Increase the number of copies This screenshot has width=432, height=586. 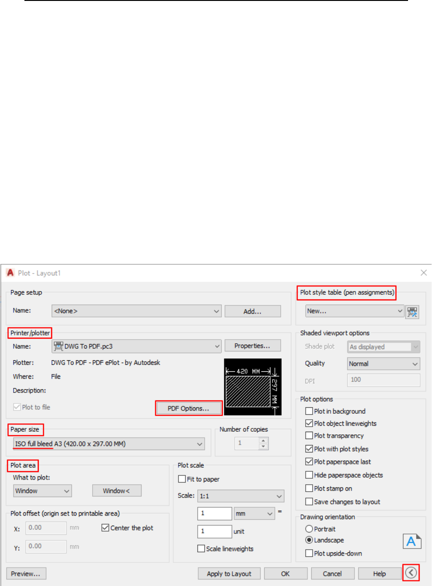(263, 441)
